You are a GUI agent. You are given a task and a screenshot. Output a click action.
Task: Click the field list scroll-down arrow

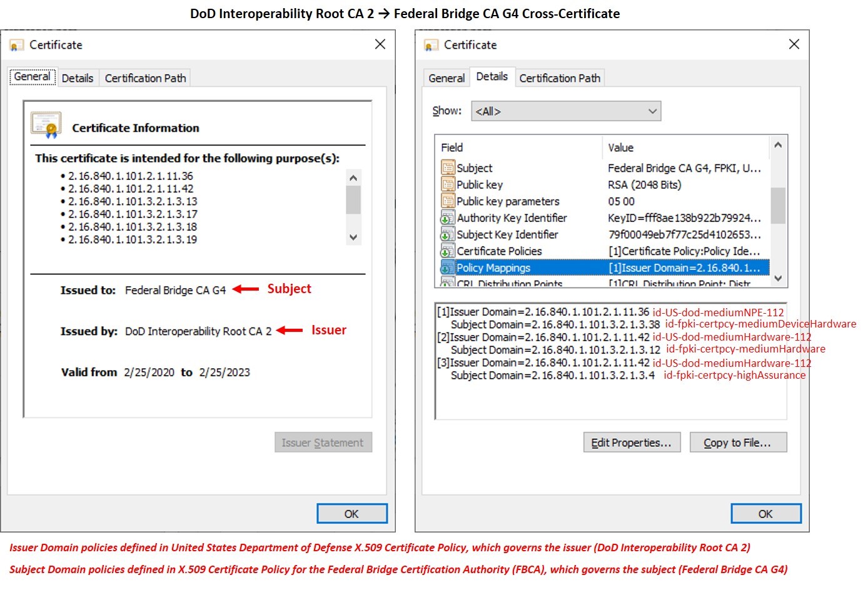pos(778,278)
